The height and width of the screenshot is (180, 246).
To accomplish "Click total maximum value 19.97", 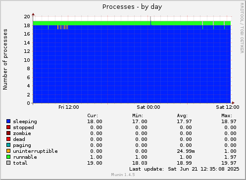I will [229, 163].
